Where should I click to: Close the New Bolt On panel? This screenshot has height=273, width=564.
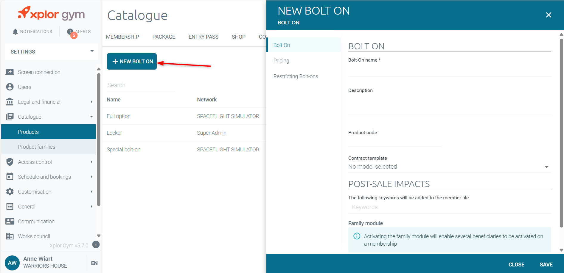coord(549,15)
